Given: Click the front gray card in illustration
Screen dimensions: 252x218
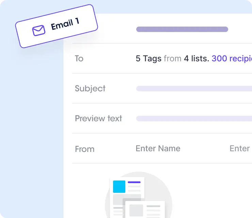Looking at the screenshot, I should tap(145, 209).
